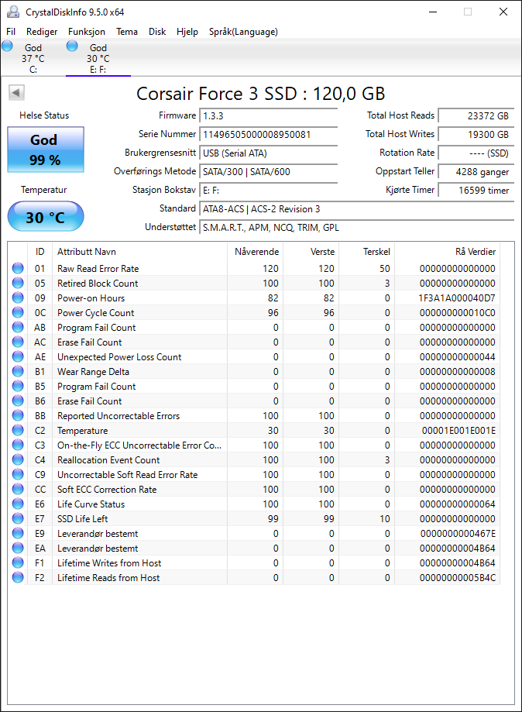
Task: Click the Total Host Writes 19300 GB value
Action: (476, 134)
